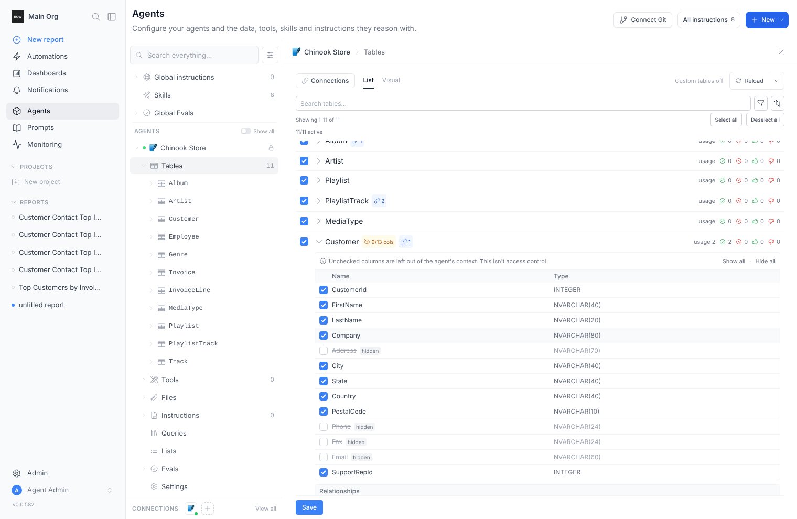Click the Admin gear in the sidebar
This screenshot has width=797, height=519.
coord(17,473)
